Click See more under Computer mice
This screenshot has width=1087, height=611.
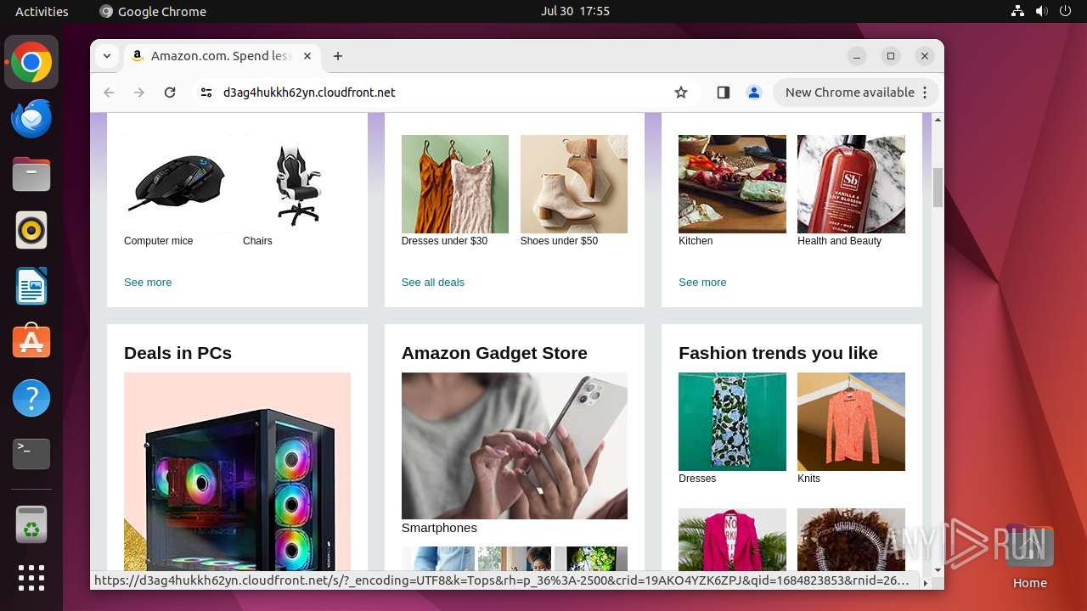tap(148, 283)
